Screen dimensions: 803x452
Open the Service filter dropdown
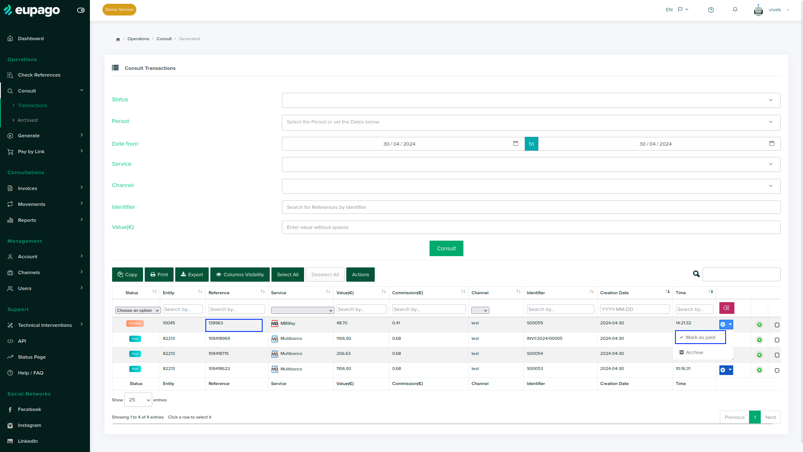point(531,164)
